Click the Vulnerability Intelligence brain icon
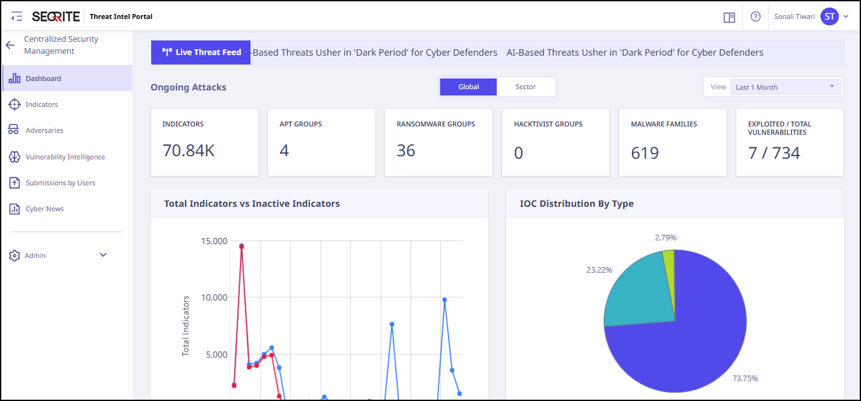Image resolution: width=861 pixels, height=401 pixels. coord(15,157)
